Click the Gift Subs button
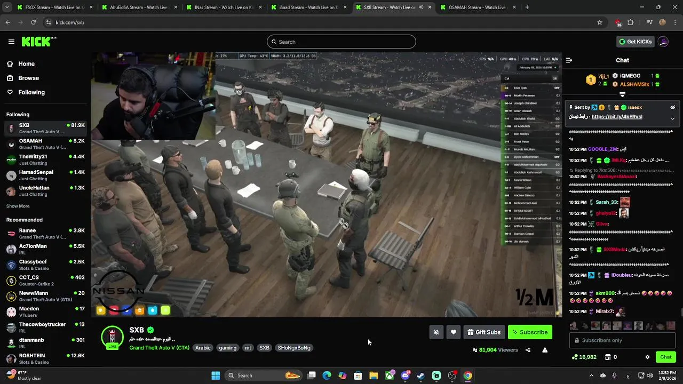Screen dimensions: 683x384 click(484, 332)
